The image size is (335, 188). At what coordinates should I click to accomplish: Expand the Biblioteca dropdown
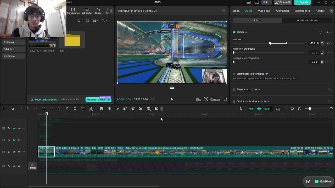(13, 49)
